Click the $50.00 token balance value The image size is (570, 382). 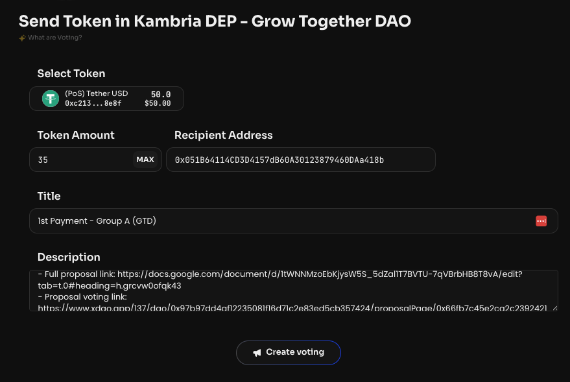[x=158, y=103]
